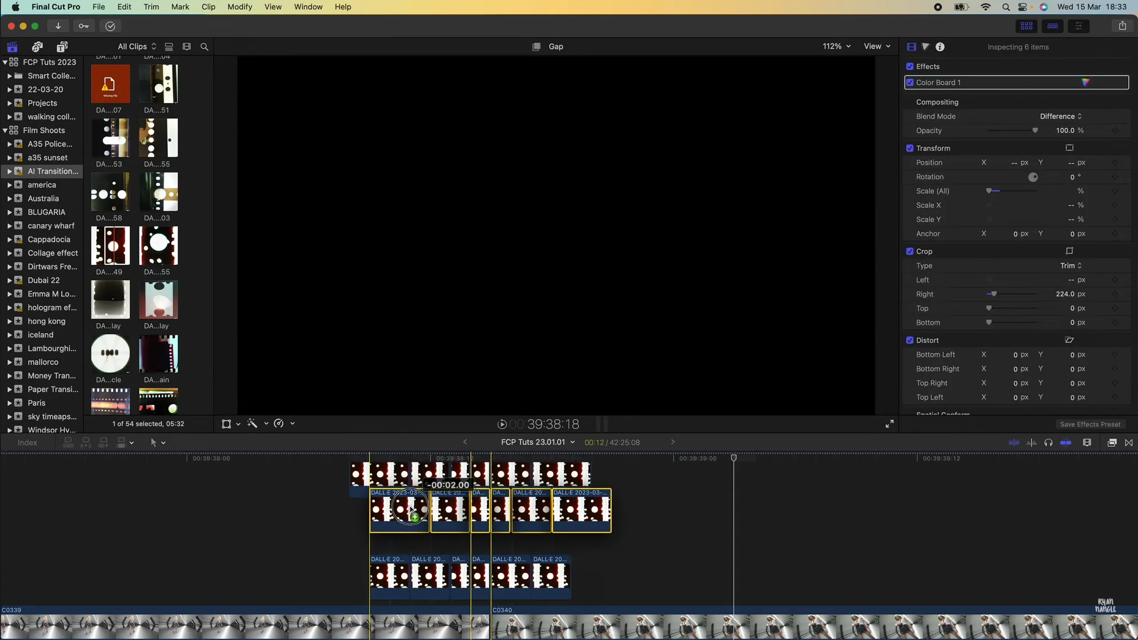Open the Trim menu
The image size is (1138, 640).
(x=151, y=7)
